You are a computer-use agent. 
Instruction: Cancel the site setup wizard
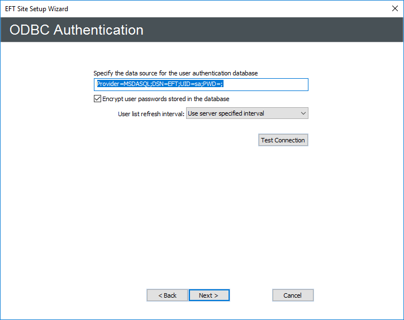click(292, 295)
